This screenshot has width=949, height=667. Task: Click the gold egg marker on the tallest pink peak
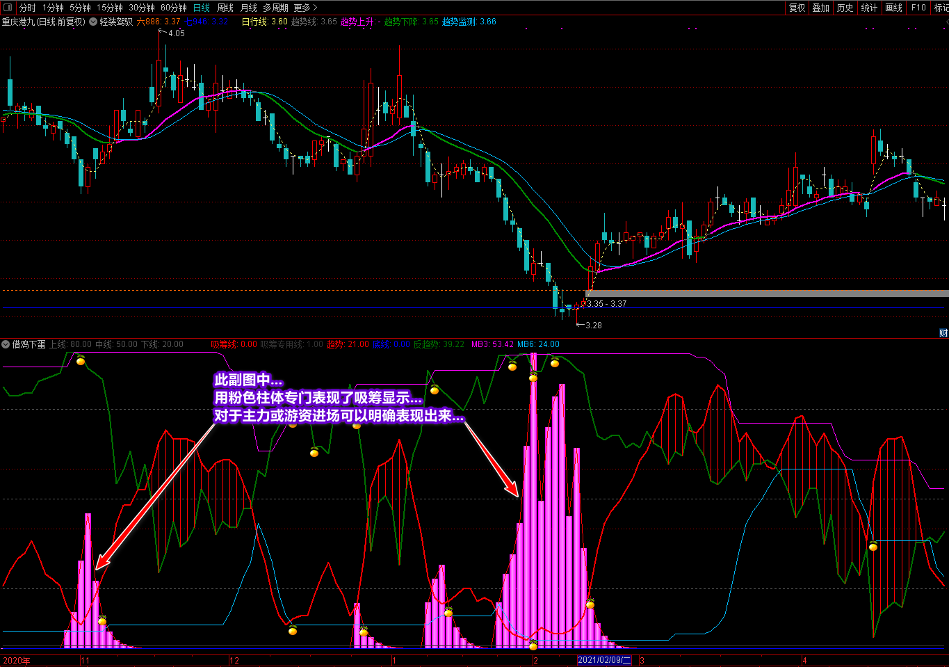(533, 377)
